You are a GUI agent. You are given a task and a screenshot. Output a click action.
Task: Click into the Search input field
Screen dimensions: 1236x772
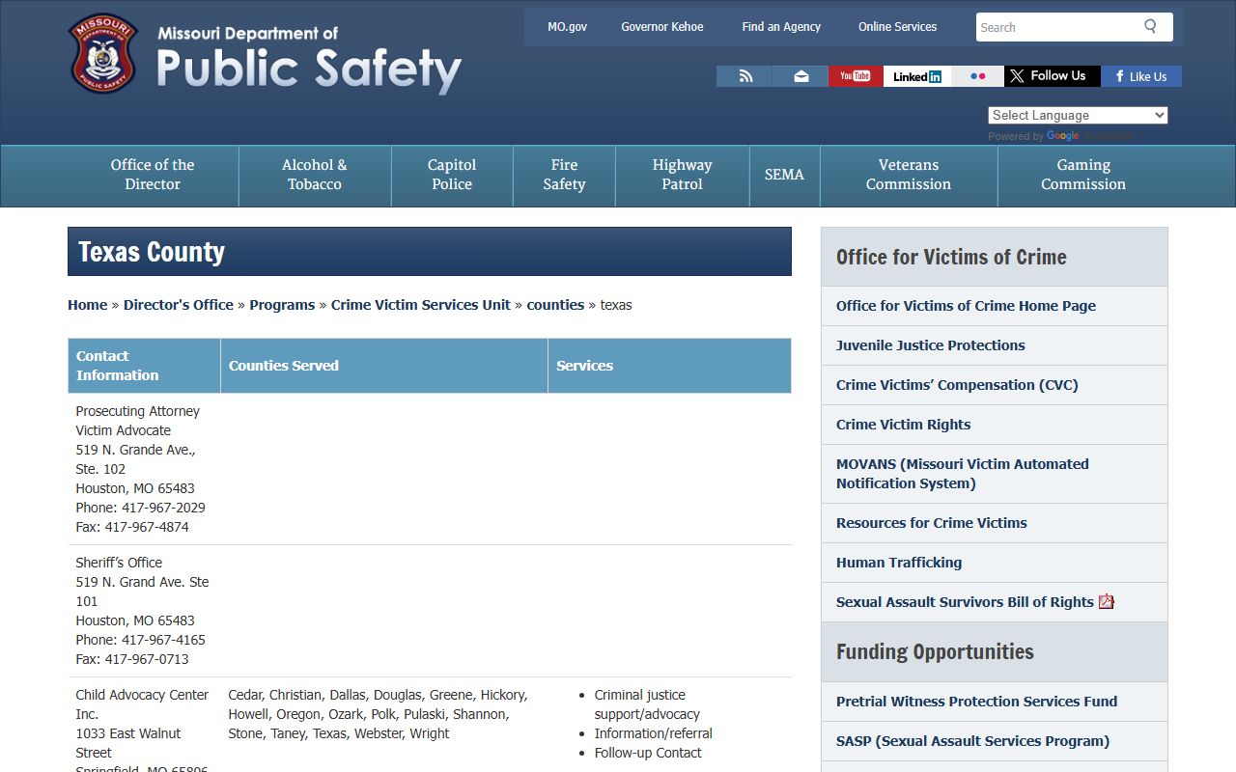click(x=1056, y=27)
